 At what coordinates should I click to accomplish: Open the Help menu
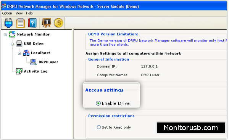tap(29, 13)
